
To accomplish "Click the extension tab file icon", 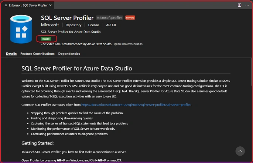I will tap(6, 5).
